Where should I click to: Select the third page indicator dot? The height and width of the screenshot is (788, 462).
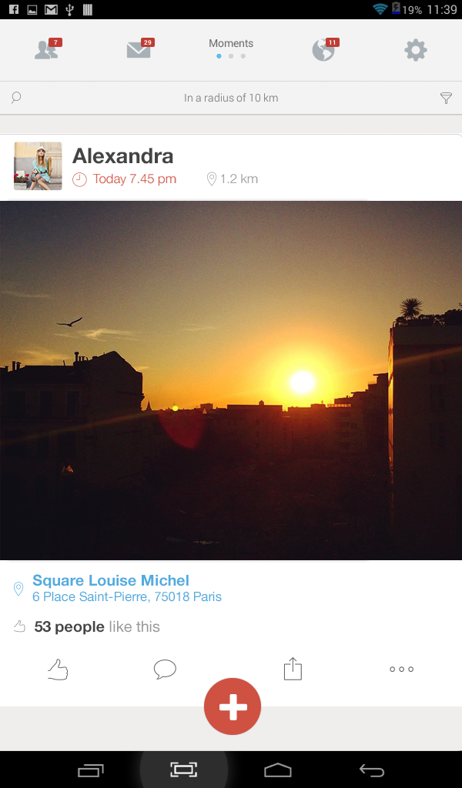(243, 56)
